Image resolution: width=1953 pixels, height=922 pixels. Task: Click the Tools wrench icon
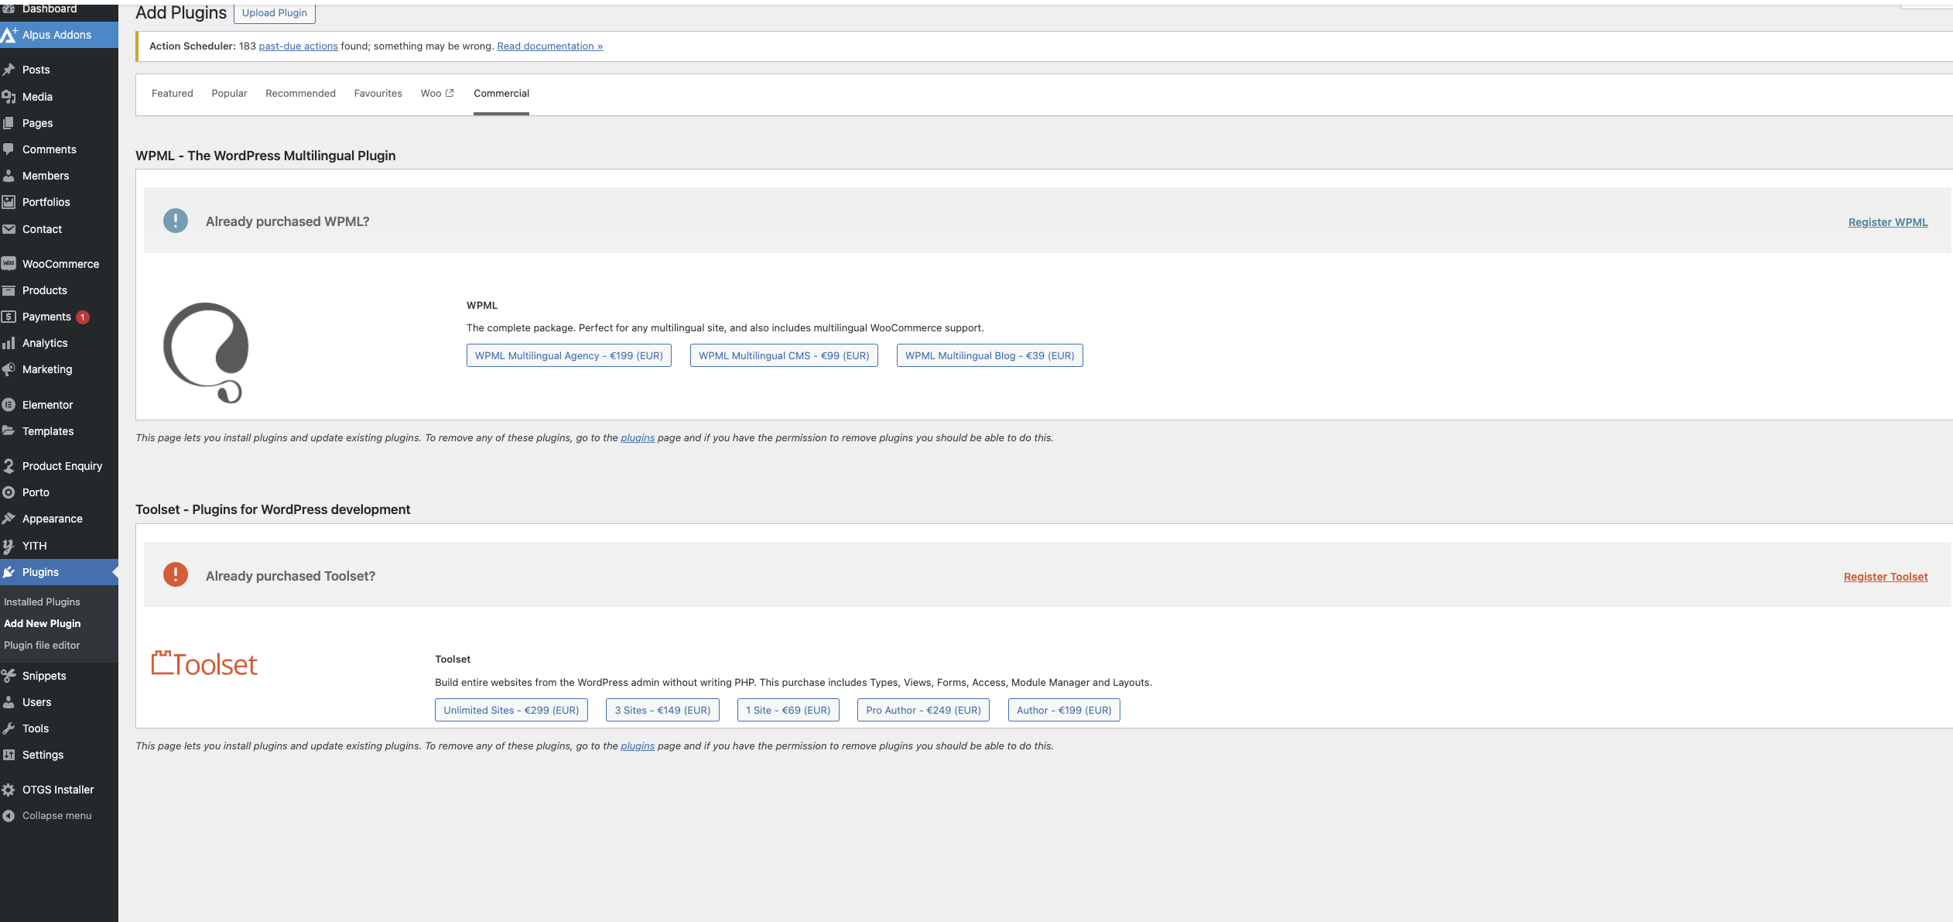coord(9,728)
